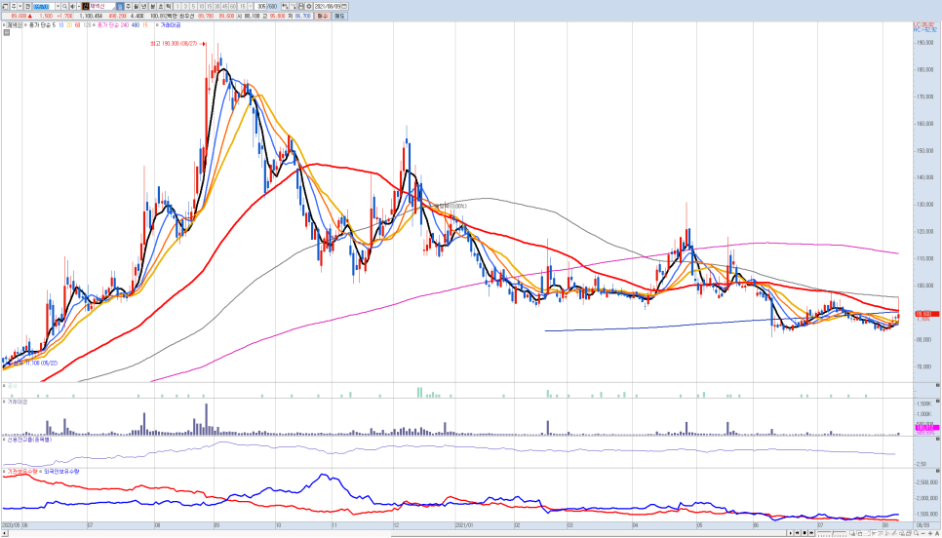This screenshot has width=942, height=538.
Task: Click the magnifier zoom icon bottom right
Action: click(x=917, y=533)
